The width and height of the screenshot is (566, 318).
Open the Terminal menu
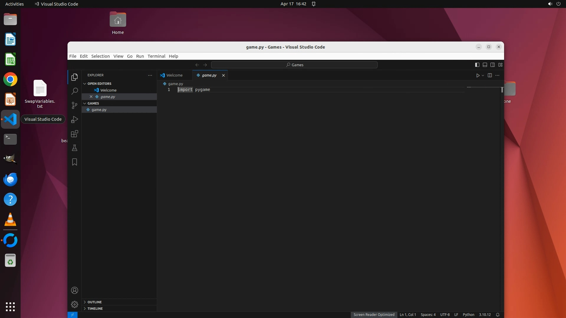[x=156, y=56]
